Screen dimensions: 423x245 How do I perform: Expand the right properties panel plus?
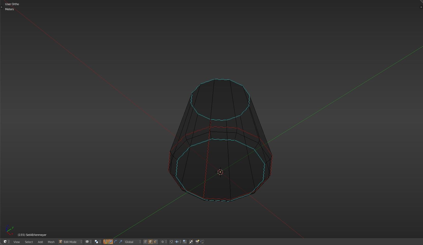pyautogui.click(x=421, y=7)
